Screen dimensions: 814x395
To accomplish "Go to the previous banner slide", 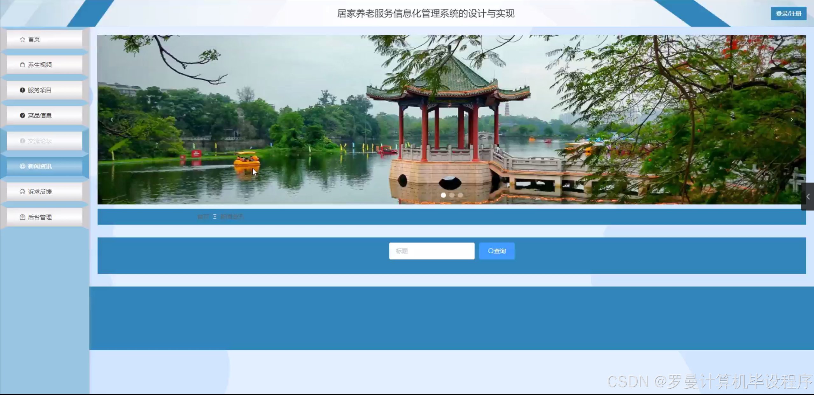I will click(112, 120).
